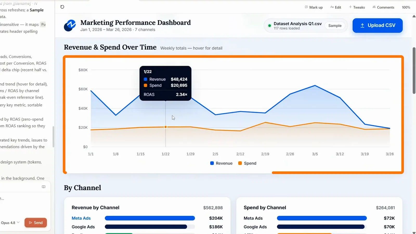
Task: Click the book icon above the chat input
Action: (44, 187)
